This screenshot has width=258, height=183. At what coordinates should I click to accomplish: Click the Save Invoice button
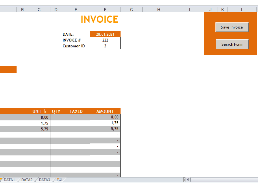[x=232, y=27]
